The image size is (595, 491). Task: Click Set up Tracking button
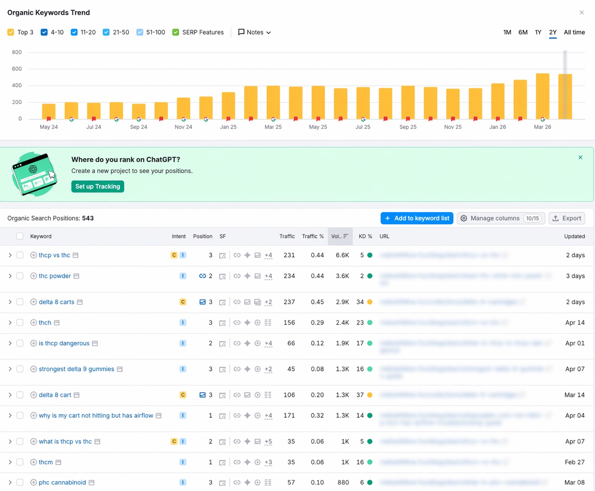[98, 186]
